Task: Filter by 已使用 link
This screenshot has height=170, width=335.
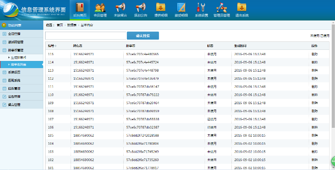Action: (325, 36)
